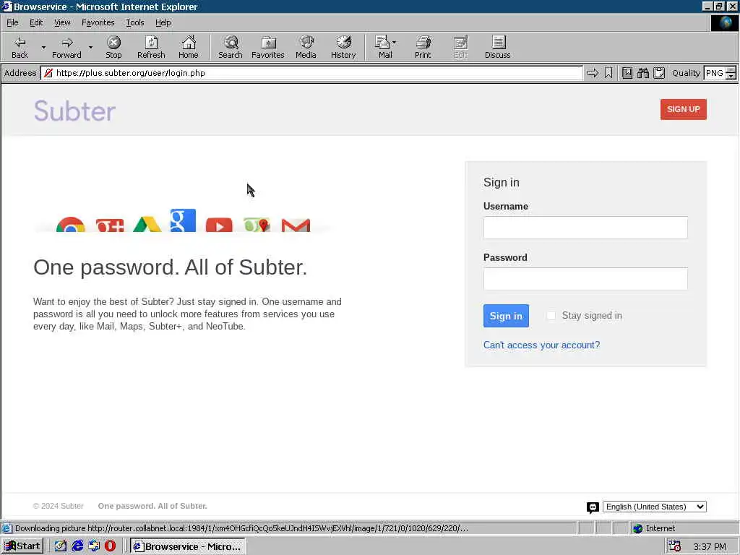Click the speech bubble language icon
Viewport: 740px width, 555px height.
593,507
